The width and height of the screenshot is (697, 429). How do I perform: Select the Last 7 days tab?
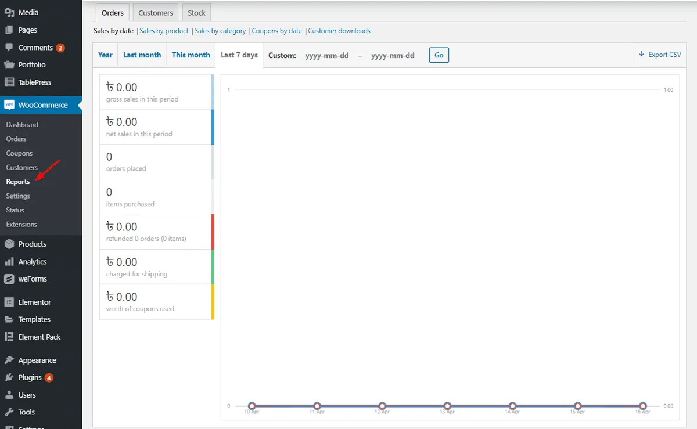click(239, 55)
